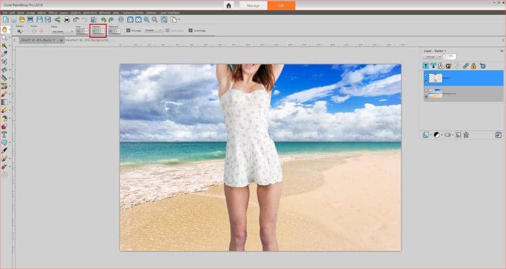Image resolution: width=506 pixels, height=269 pixels.
Task: Select the Text tool
Action: 5,134
